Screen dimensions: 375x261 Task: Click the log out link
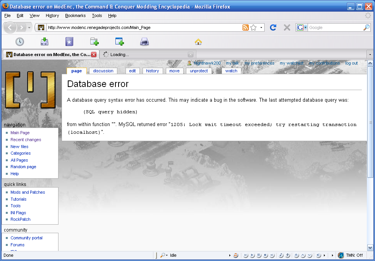coord(351,63)
